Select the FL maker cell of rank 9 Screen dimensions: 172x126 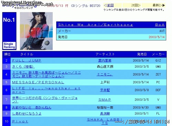coord(158,114)
